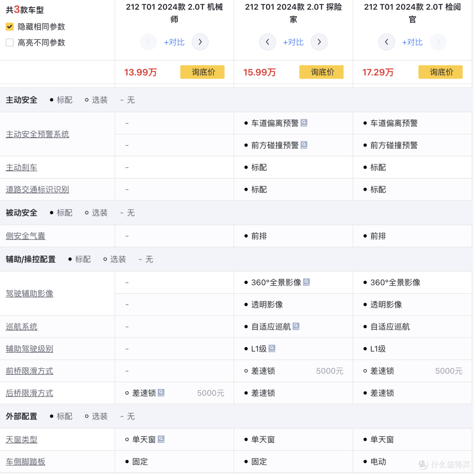Click the 被动安全 section header
Viewport: 474px width, 474px height.
(22, 213)
